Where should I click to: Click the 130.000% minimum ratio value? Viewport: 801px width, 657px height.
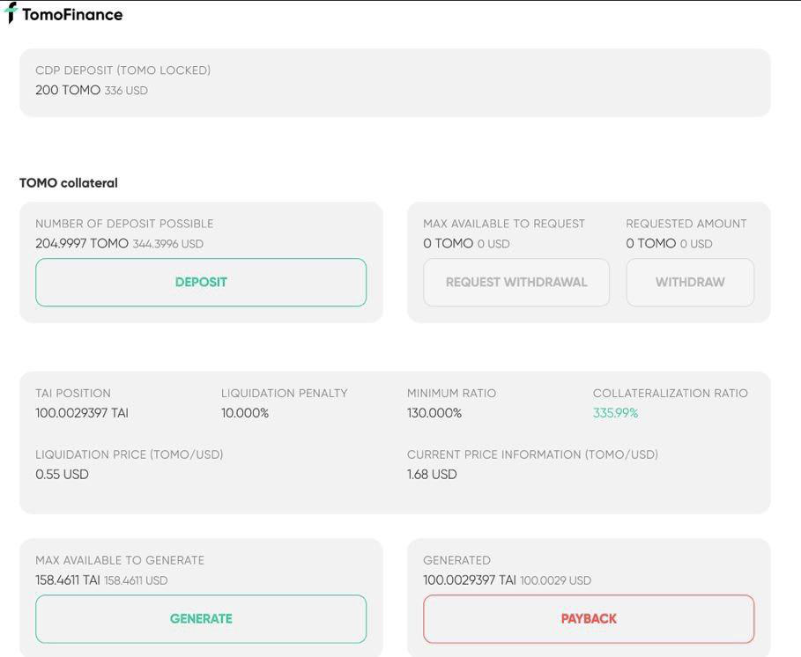434,413
